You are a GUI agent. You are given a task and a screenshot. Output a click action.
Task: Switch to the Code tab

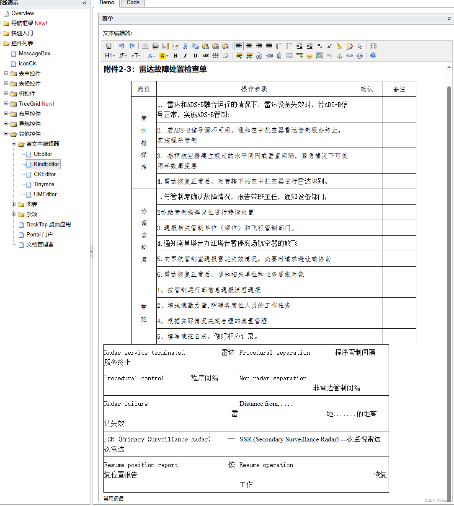point(133,3)
